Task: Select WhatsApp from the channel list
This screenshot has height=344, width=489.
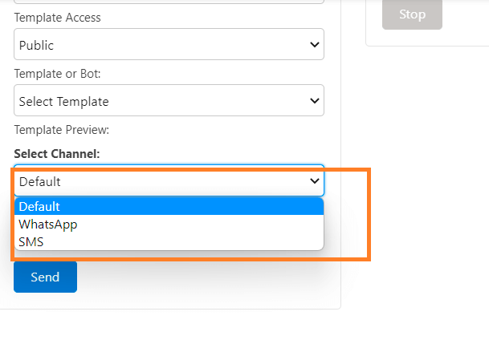Action: click(x=48, y=225)
